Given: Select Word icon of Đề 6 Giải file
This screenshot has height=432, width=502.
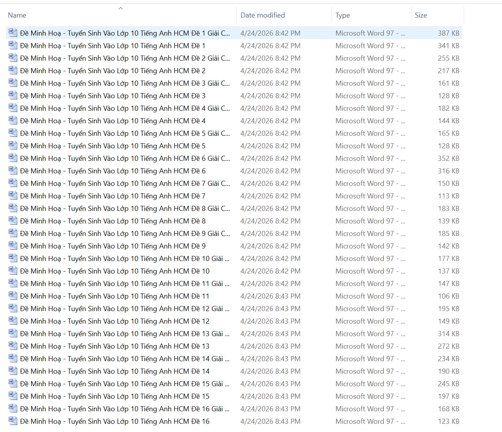Looking at the screenshot, I should tap(13, 158).
